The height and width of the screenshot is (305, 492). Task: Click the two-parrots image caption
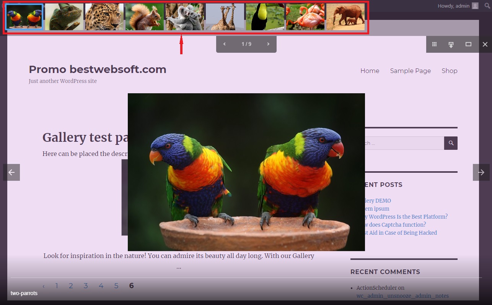24,293
